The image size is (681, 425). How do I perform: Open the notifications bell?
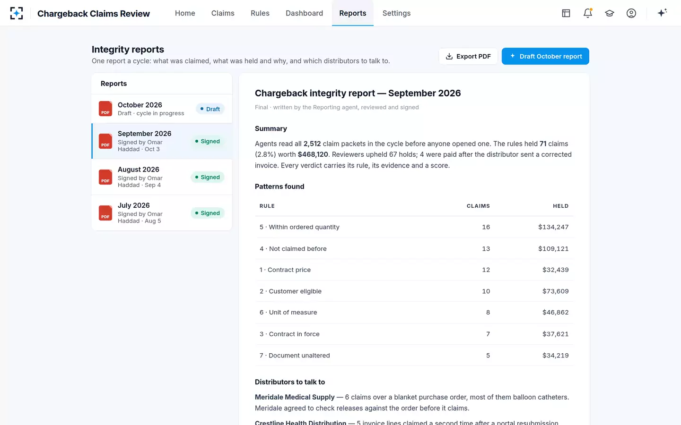coord(588,13)
